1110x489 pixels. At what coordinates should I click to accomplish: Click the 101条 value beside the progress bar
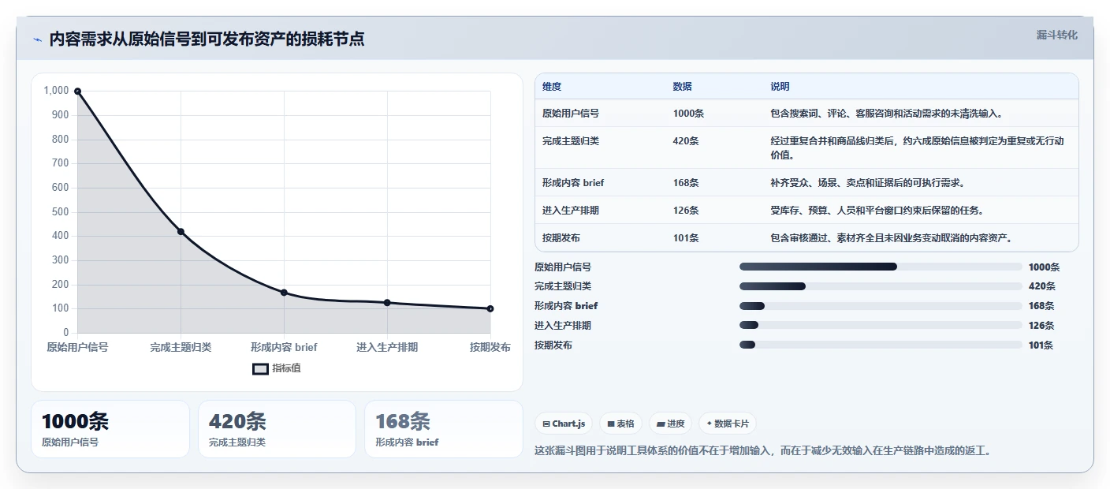pyautogui.click(x=1041, y=345)
